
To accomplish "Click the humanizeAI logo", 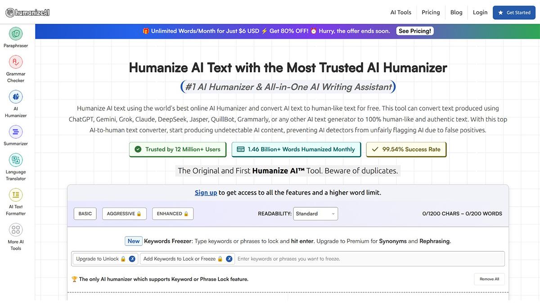I will click(x=27, y=12).
